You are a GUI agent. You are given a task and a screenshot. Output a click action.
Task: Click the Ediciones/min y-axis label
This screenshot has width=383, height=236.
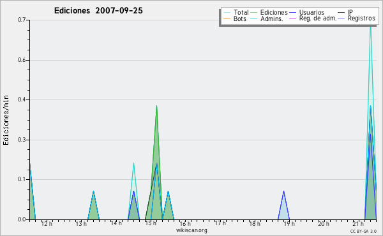coord(6,120)
